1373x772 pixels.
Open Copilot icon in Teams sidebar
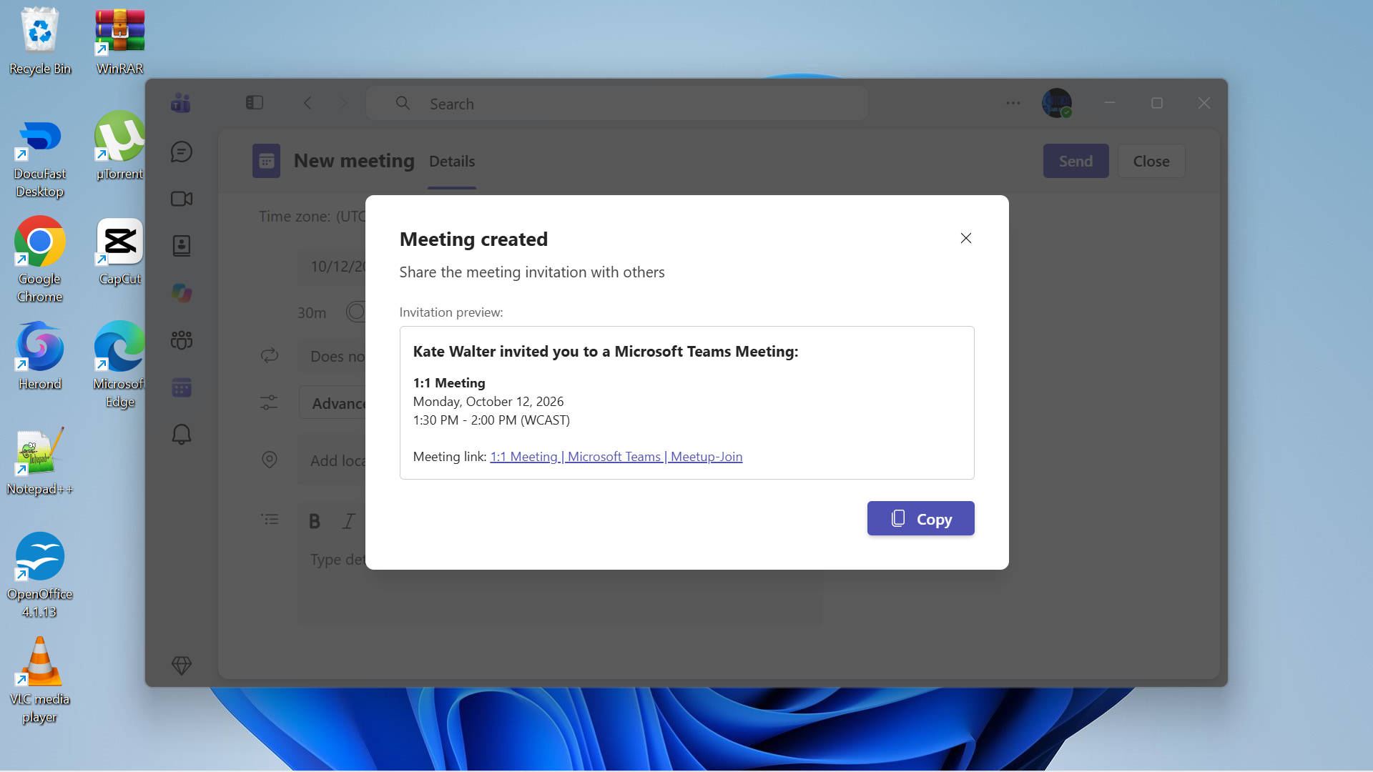click(x=182, y=293)
